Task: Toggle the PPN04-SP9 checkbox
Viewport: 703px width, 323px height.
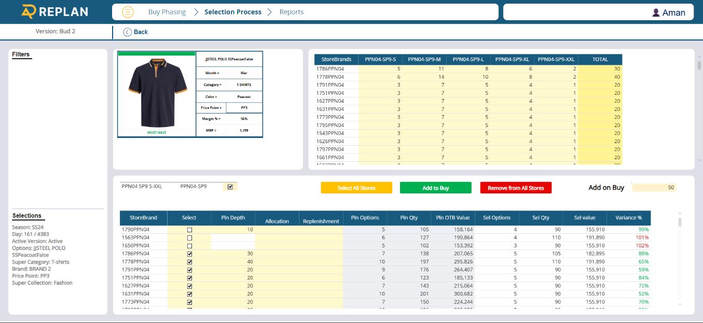Action: pos(230,187)
